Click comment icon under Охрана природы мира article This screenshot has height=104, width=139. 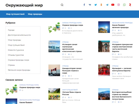[63, 28]
